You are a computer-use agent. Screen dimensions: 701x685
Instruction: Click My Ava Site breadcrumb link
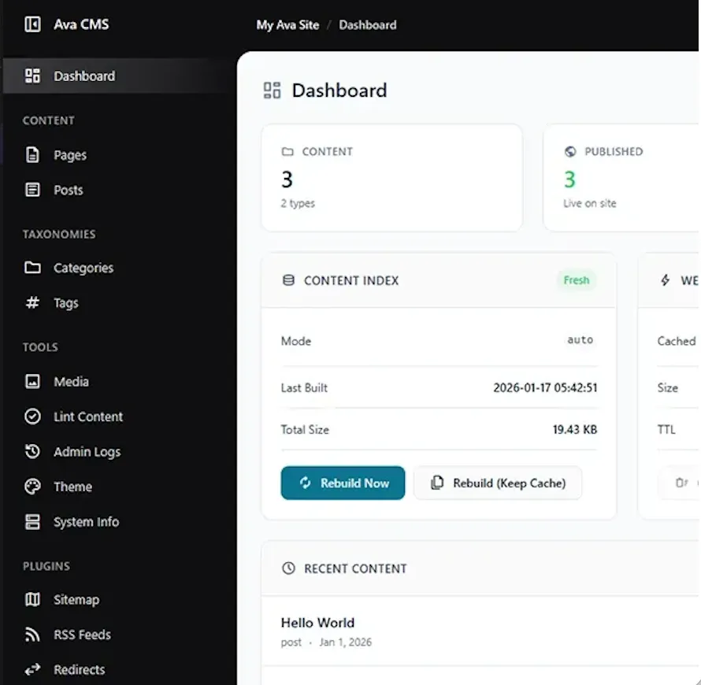(x=287, y=25)
